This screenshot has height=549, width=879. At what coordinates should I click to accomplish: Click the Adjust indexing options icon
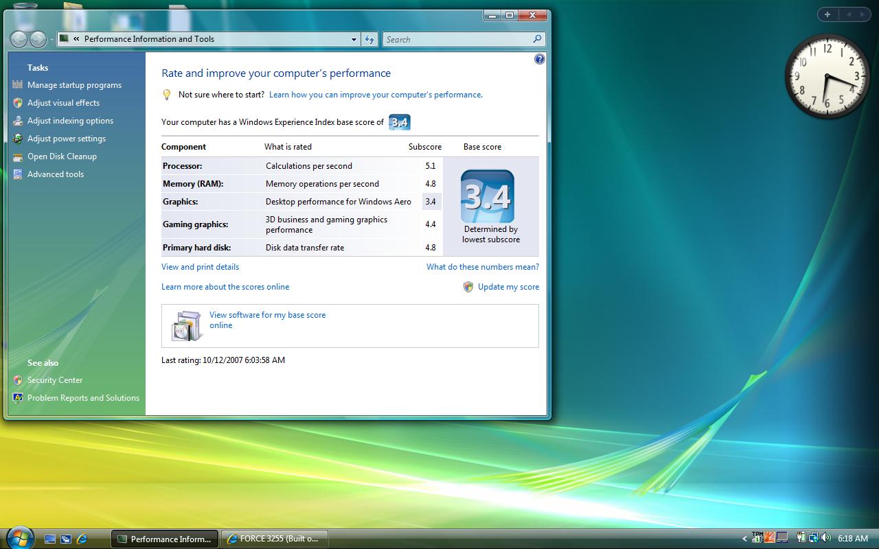pyautogui.click(x=18, y=121)
